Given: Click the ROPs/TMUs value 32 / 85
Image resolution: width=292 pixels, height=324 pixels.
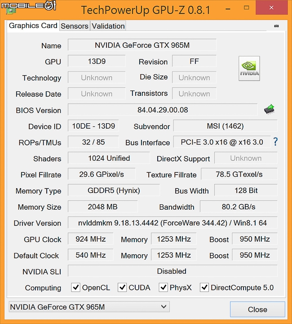Looking at the screenshot, I should point(93,142).
